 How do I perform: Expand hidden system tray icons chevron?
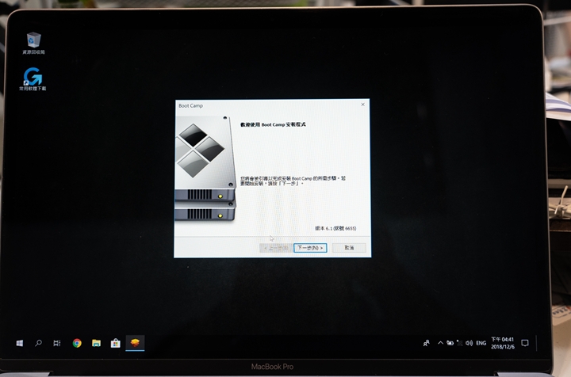point(440,343)
